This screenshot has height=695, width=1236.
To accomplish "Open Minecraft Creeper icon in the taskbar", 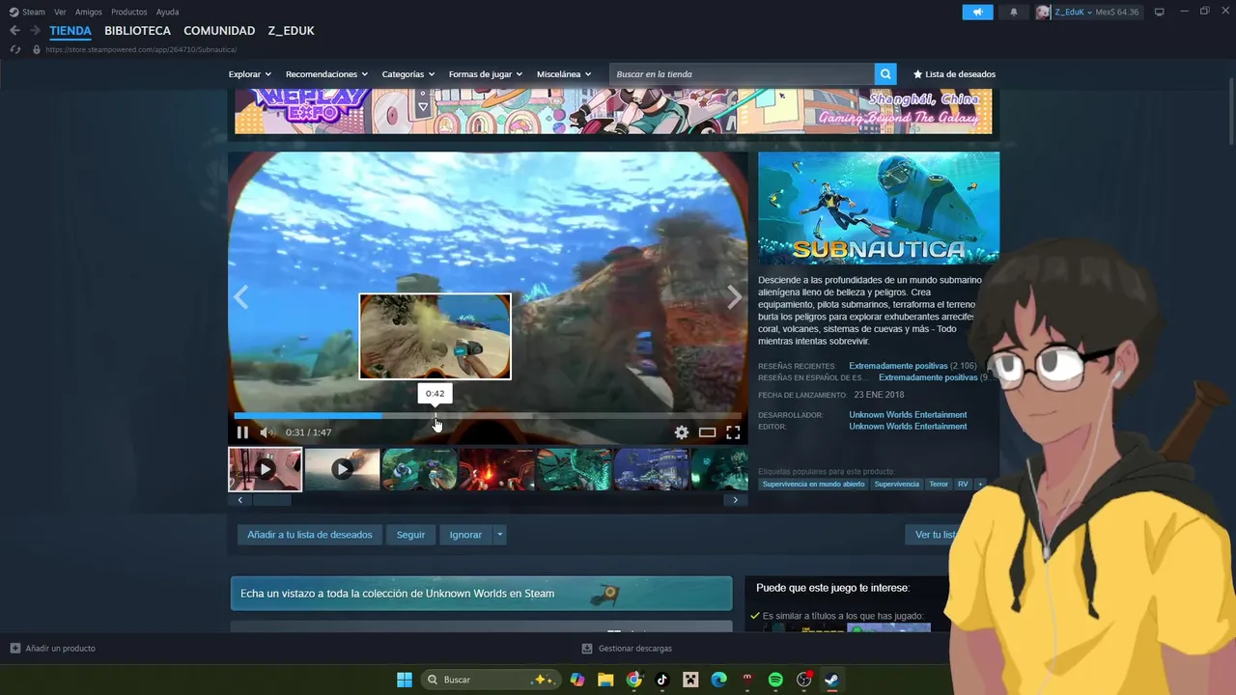I will point(690,680).
